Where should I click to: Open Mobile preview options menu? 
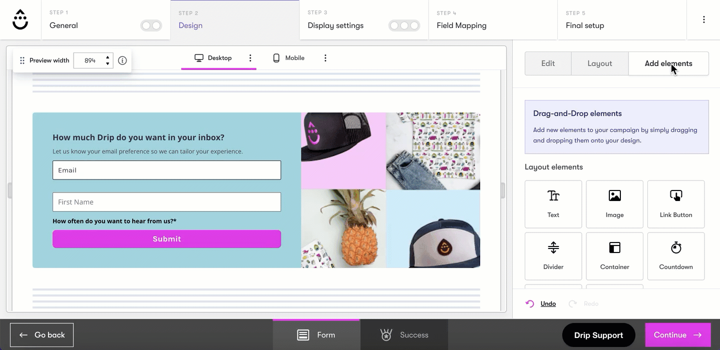tap(325, 58)
